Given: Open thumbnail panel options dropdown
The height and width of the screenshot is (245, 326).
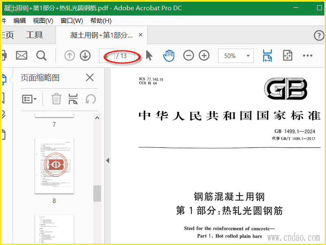Looking at the screenshot, I should point(29,99).
